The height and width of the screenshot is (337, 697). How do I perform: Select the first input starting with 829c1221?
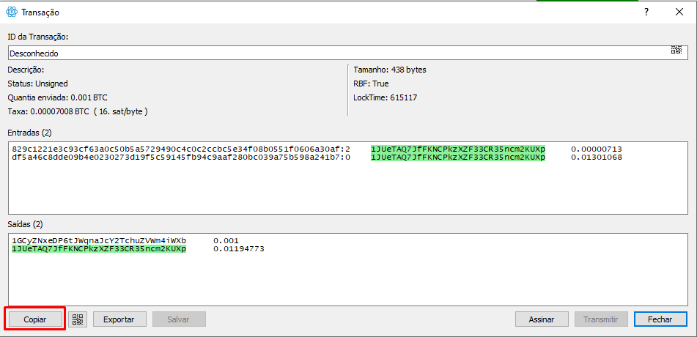pos(181,149)
